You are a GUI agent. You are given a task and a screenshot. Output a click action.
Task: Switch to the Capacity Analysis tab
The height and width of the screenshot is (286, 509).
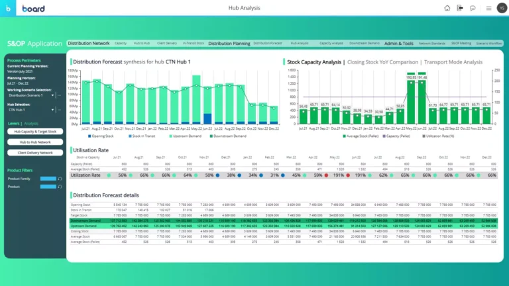pos(330,43)
